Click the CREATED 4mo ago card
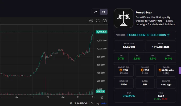The image size is (181, 106). [x=166, y=83]
